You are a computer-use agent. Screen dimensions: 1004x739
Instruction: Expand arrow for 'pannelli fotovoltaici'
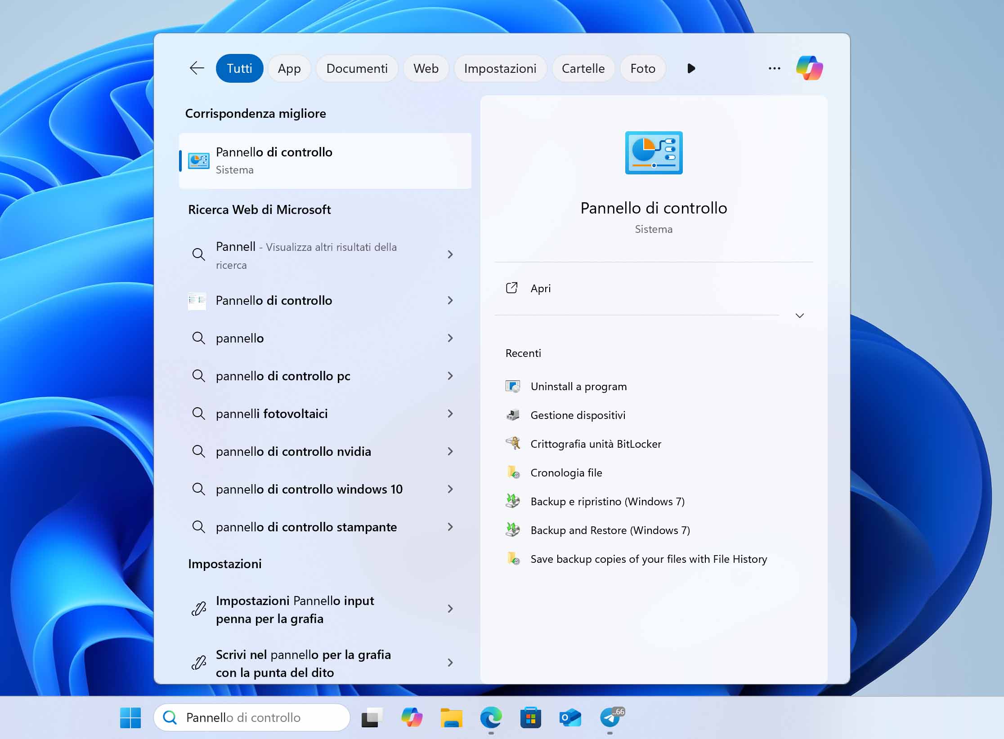tap(450, 414)
